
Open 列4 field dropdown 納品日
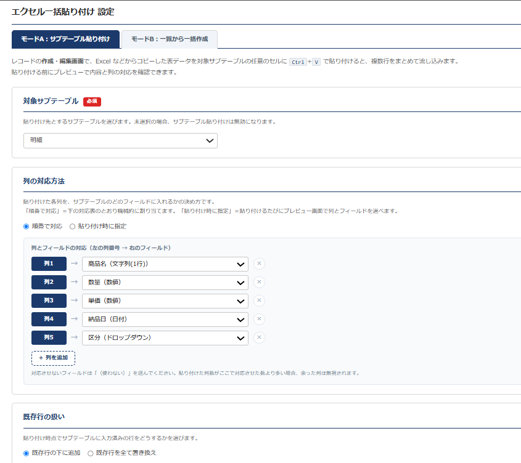[165, 320]
